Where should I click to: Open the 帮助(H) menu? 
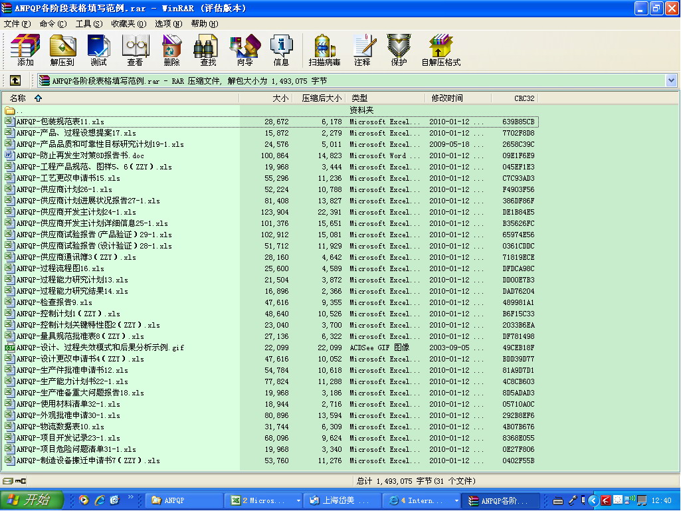[204, 23]
